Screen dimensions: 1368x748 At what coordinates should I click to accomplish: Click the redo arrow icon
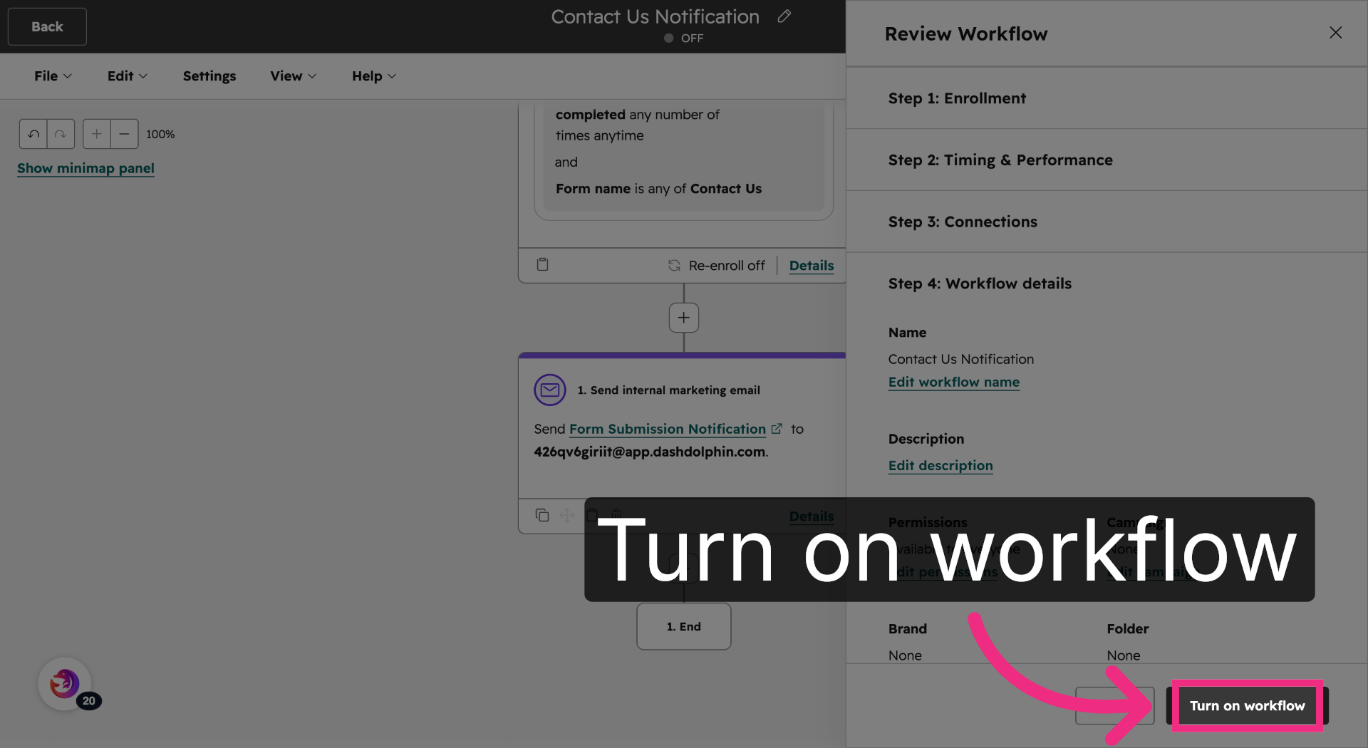(x=61, y=134)
